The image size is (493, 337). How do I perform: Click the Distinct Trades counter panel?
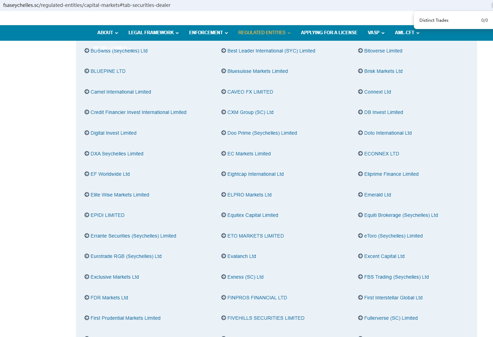pyautogui.click(x=453, y=20)
